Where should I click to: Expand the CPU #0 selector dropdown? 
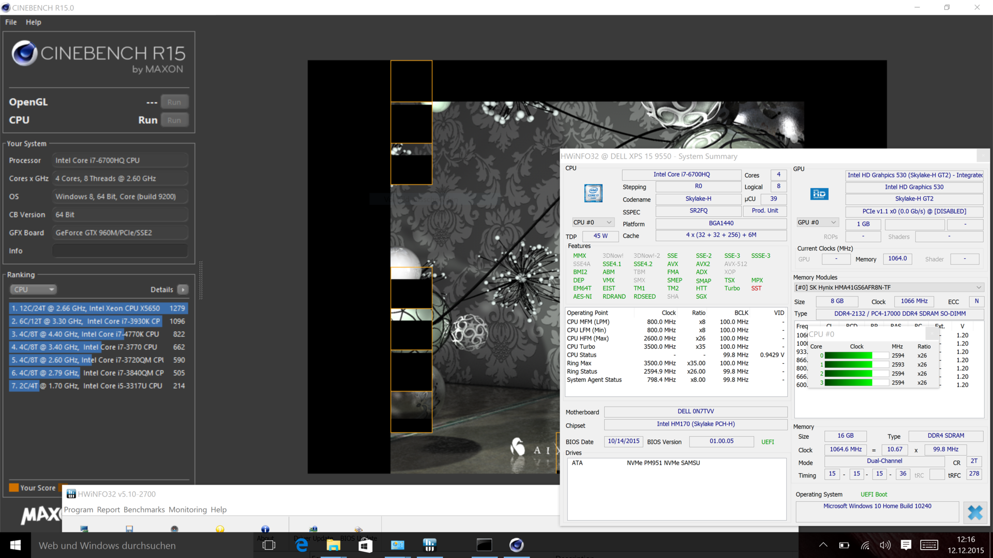click(x=593, y=222)
